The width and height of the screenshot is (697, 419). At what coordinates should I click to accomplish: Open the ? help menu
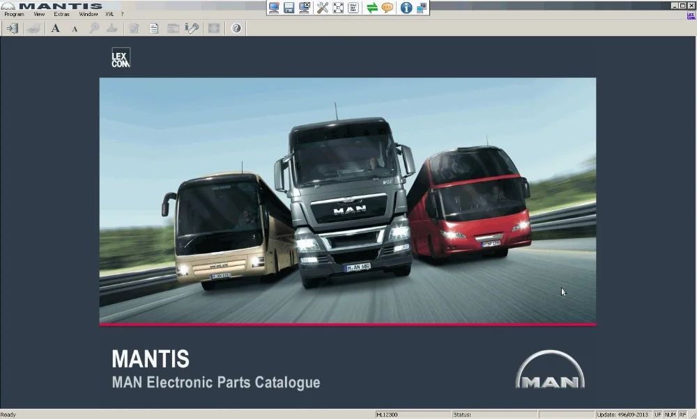coord(122,14)
